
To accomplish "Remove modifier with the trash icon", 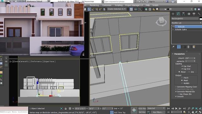I will [188, 47].
